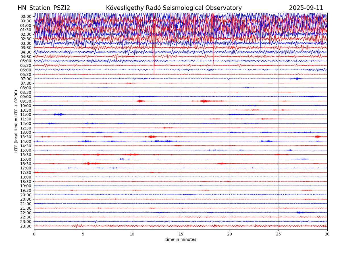This screenshot has height=255, width=341.
Task: Click the 04:30 time row label
Action: coord(26,57)
